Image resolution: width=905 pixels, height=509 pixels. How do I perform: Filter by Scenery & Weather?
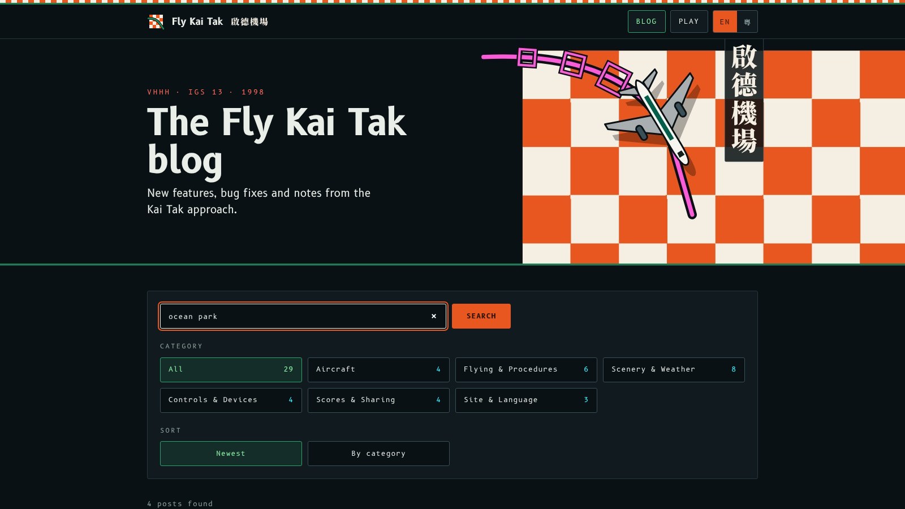click(674, 369)
